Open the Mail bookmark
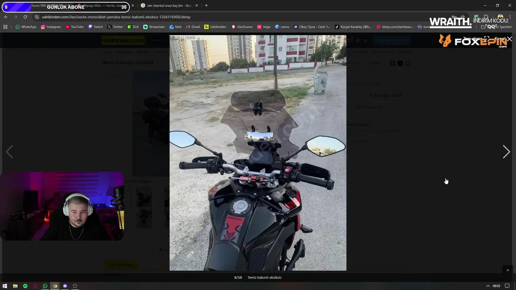 tap(175, 27)
